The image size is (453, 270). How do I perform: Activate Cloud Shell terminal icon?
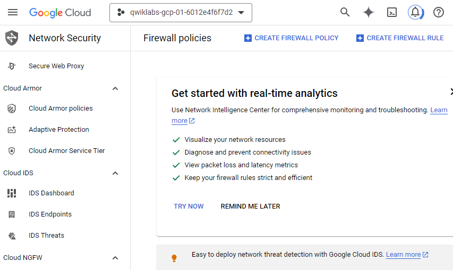click(392, 12)
